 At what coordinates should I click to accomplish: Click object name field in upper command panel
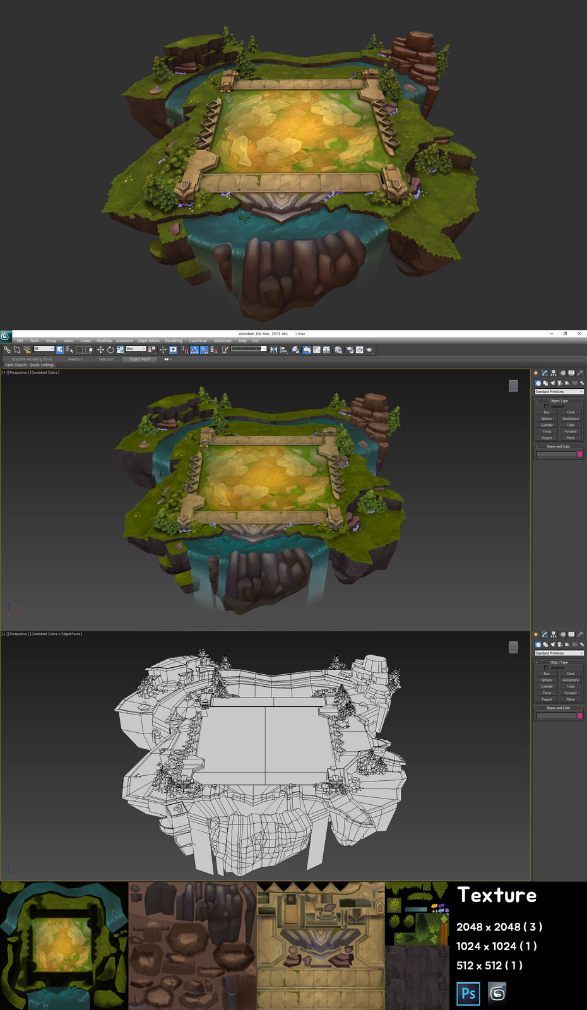[x=556, y=454]
